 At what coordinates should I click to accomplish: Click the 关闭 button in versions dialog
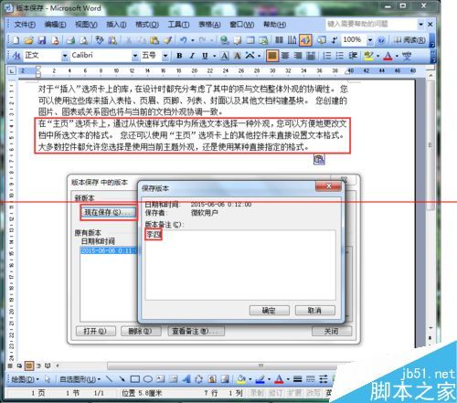332,331
